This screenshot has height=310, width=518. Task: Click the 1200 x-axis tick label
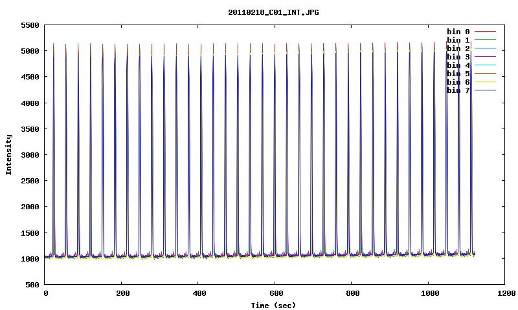coord(506,293)
